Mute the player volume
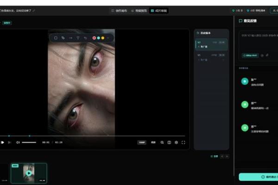This screenshot has width=278, height=185. coord(18,142)
